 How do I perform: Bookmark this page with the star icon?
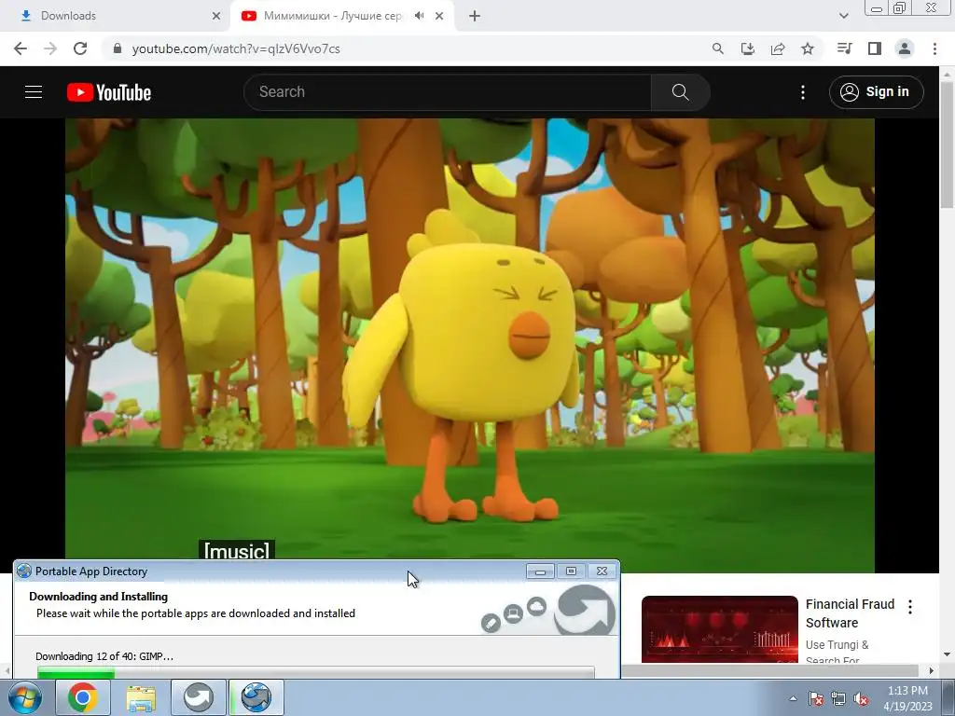pos(808,48)
